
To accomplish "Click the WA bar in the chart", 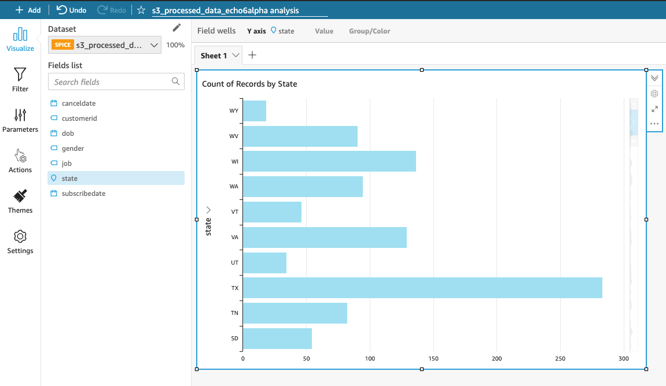I will click(x=303, y=187).
